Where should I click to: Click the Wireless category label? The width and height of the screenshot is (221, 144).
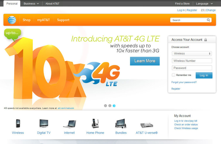pos(18,133)
